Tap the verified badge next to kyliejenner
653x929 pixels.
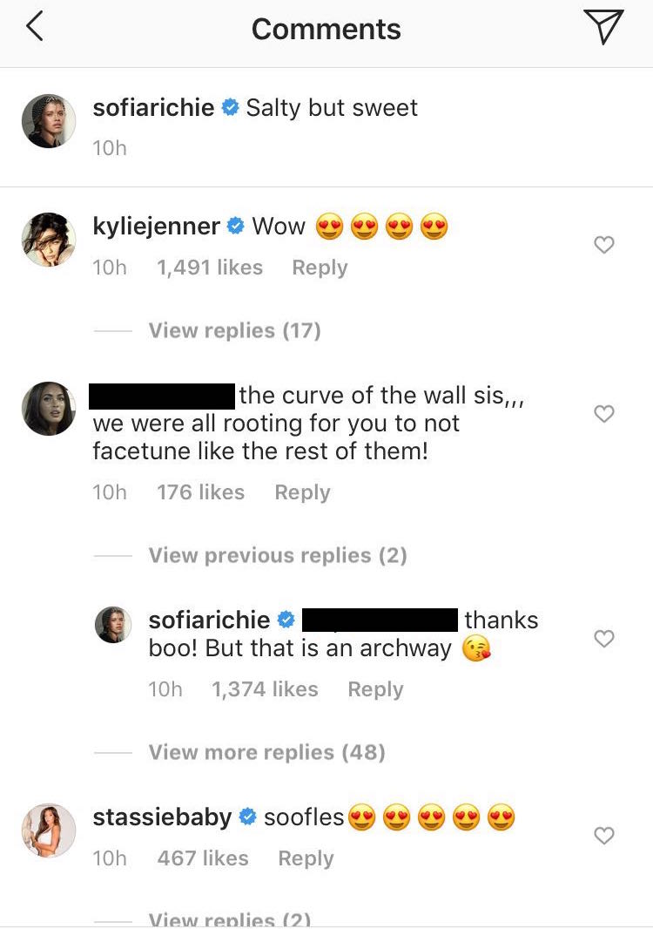[233, 225]
